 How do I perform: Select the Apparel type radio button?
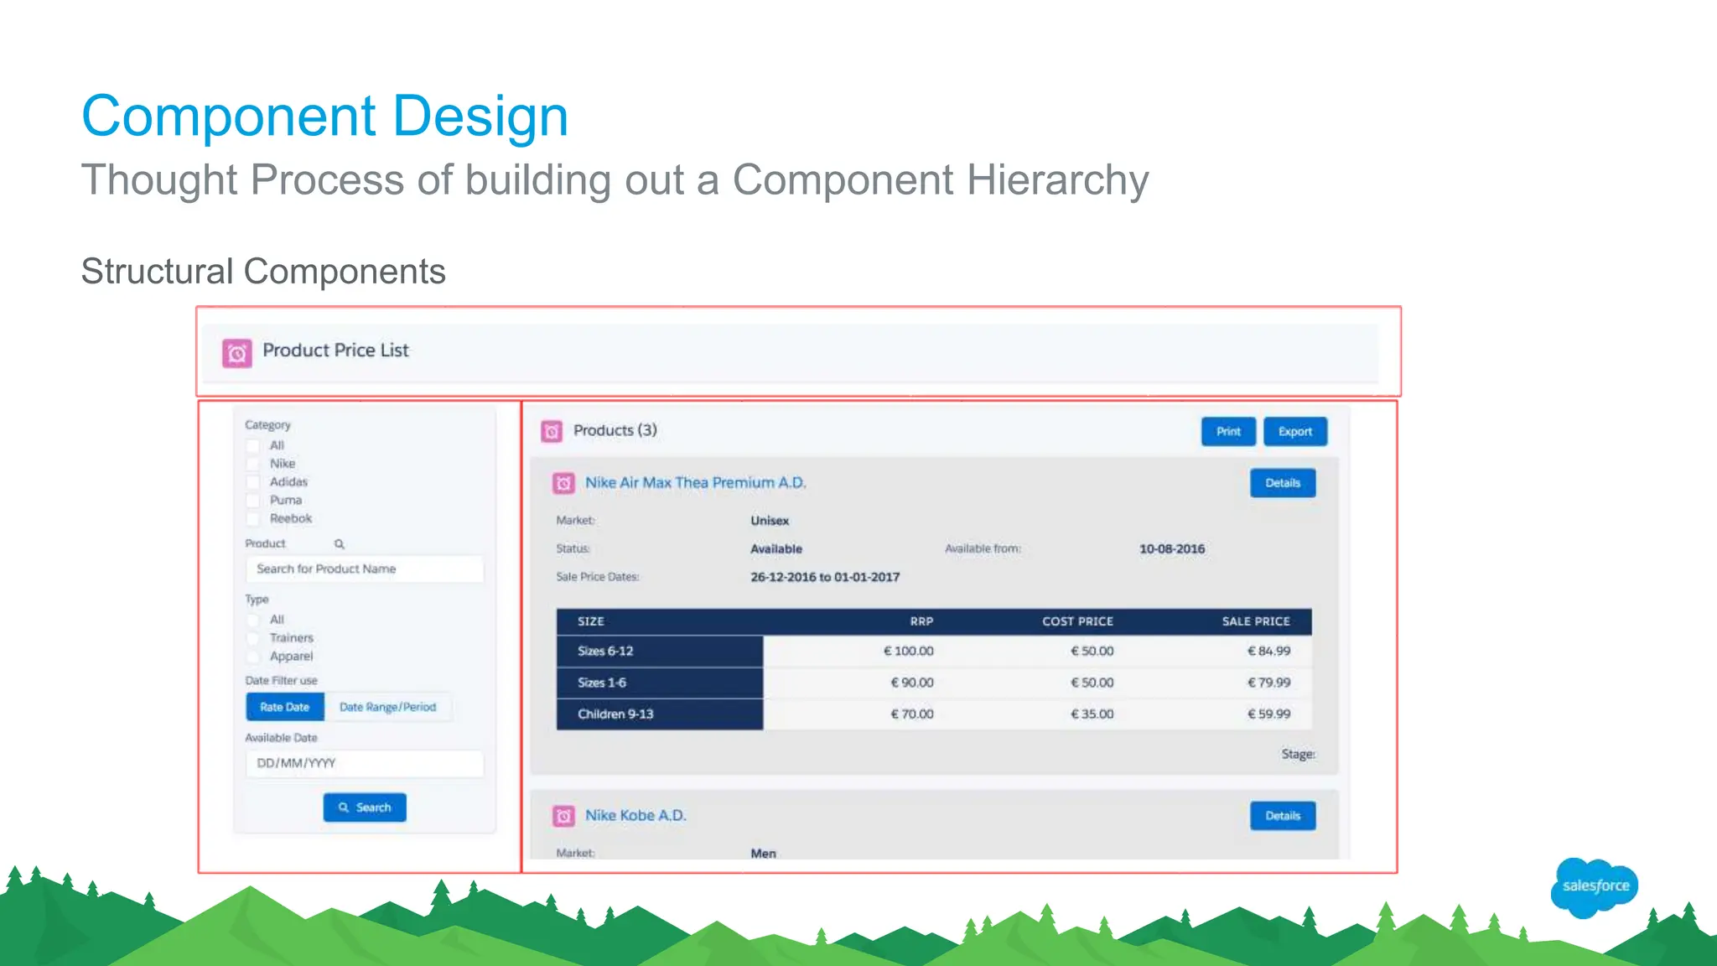click(x=252, y=657)
